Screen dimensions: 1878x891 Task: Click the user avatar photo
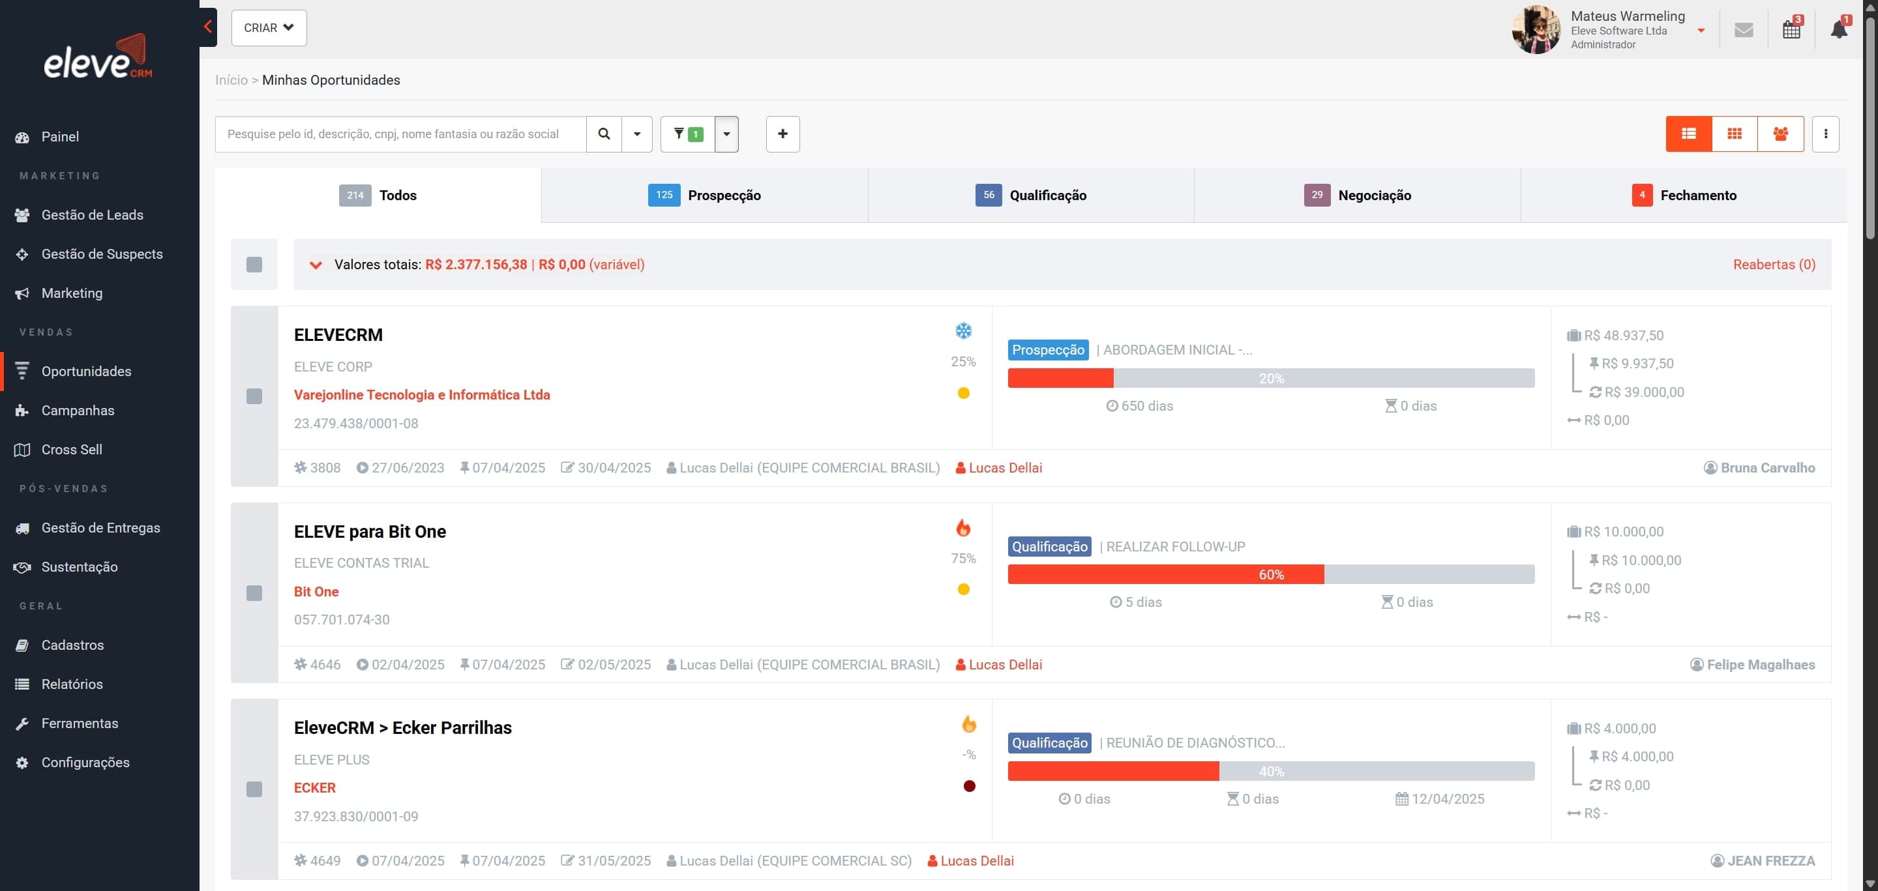coord(1536,30)
